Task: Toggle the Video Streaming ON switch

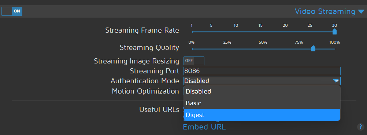Action: 12,11
